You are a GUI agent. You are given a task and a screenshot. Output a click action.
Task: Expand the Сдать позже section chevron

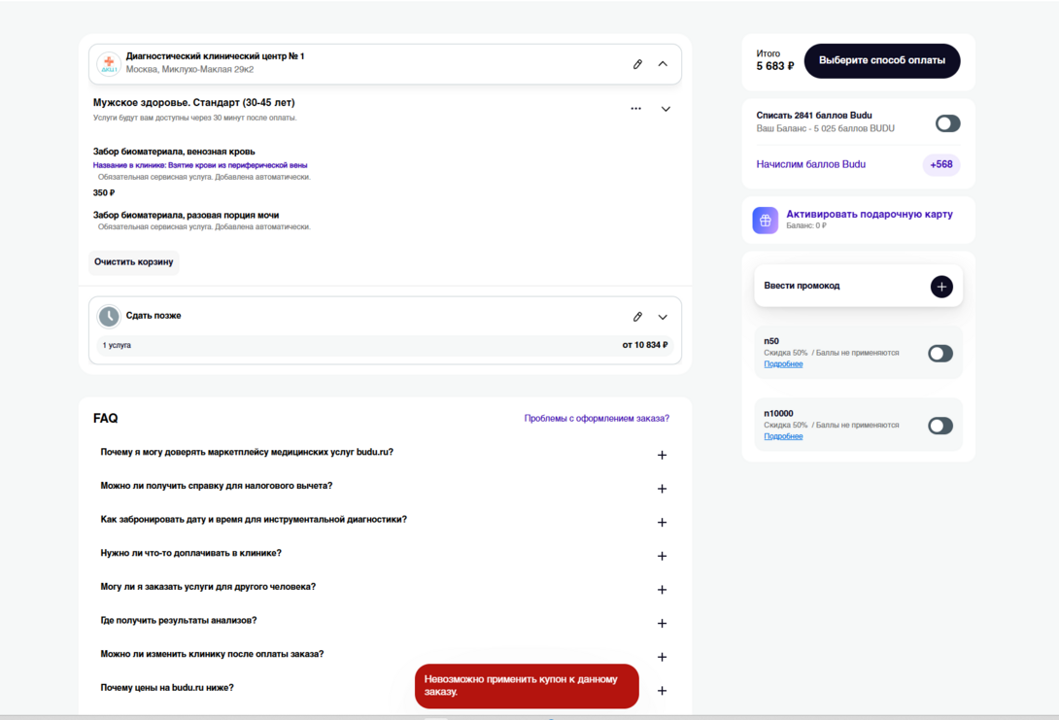coord(663,317)
